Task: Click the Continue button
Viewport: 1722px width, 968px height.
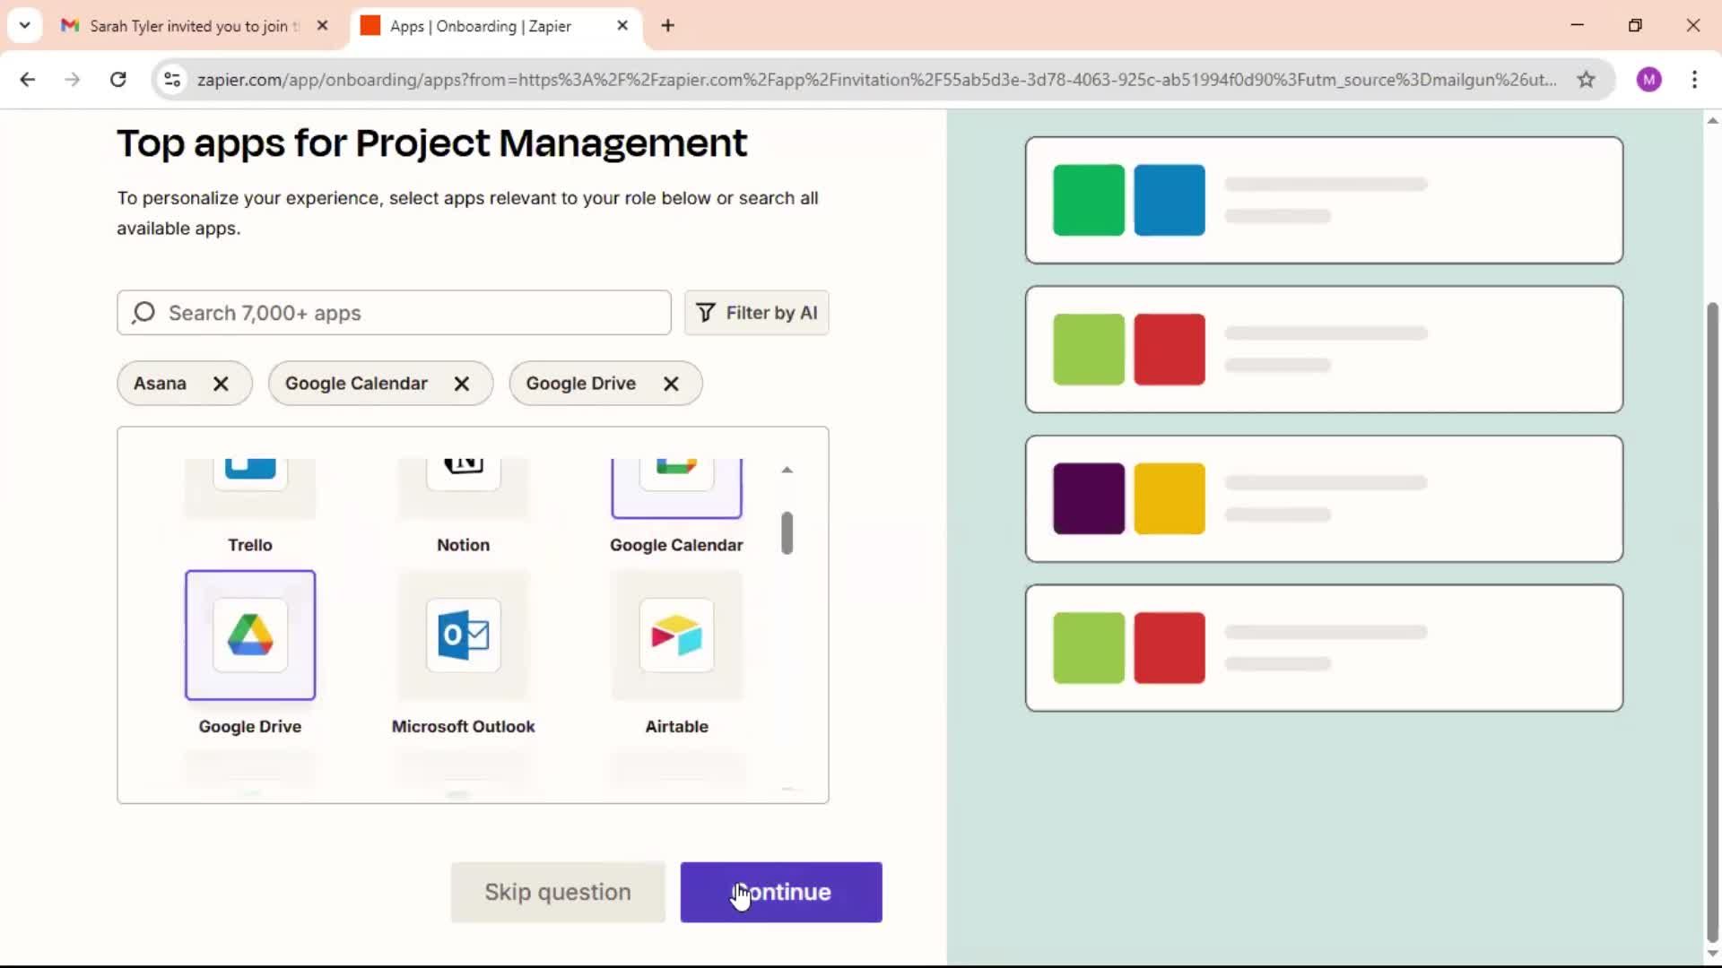Action: click(781, 892)
